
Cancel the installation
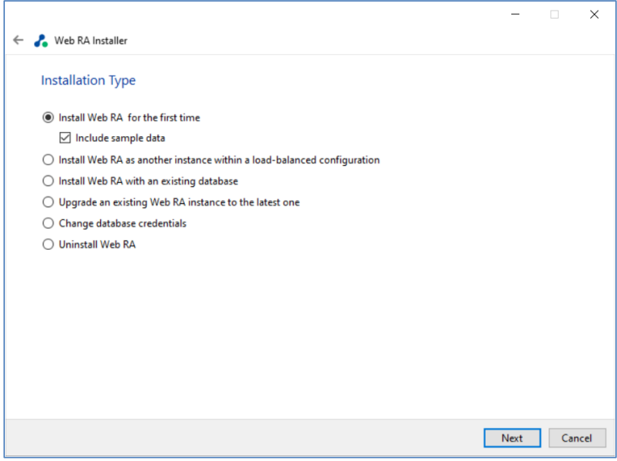[577, 438]
